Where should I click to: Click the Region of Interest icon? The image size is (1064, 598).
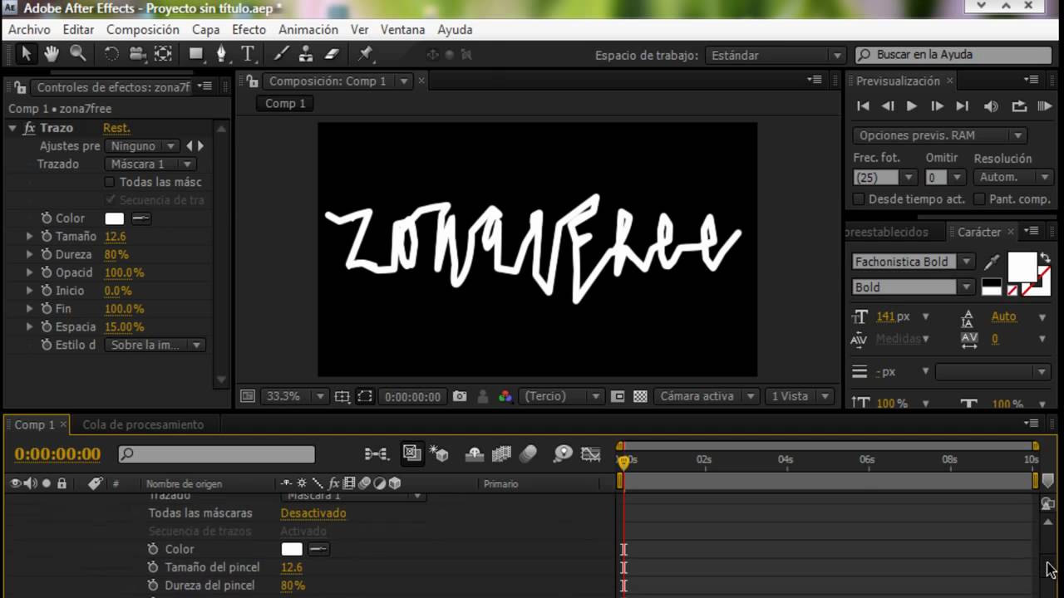click(617, 396)
